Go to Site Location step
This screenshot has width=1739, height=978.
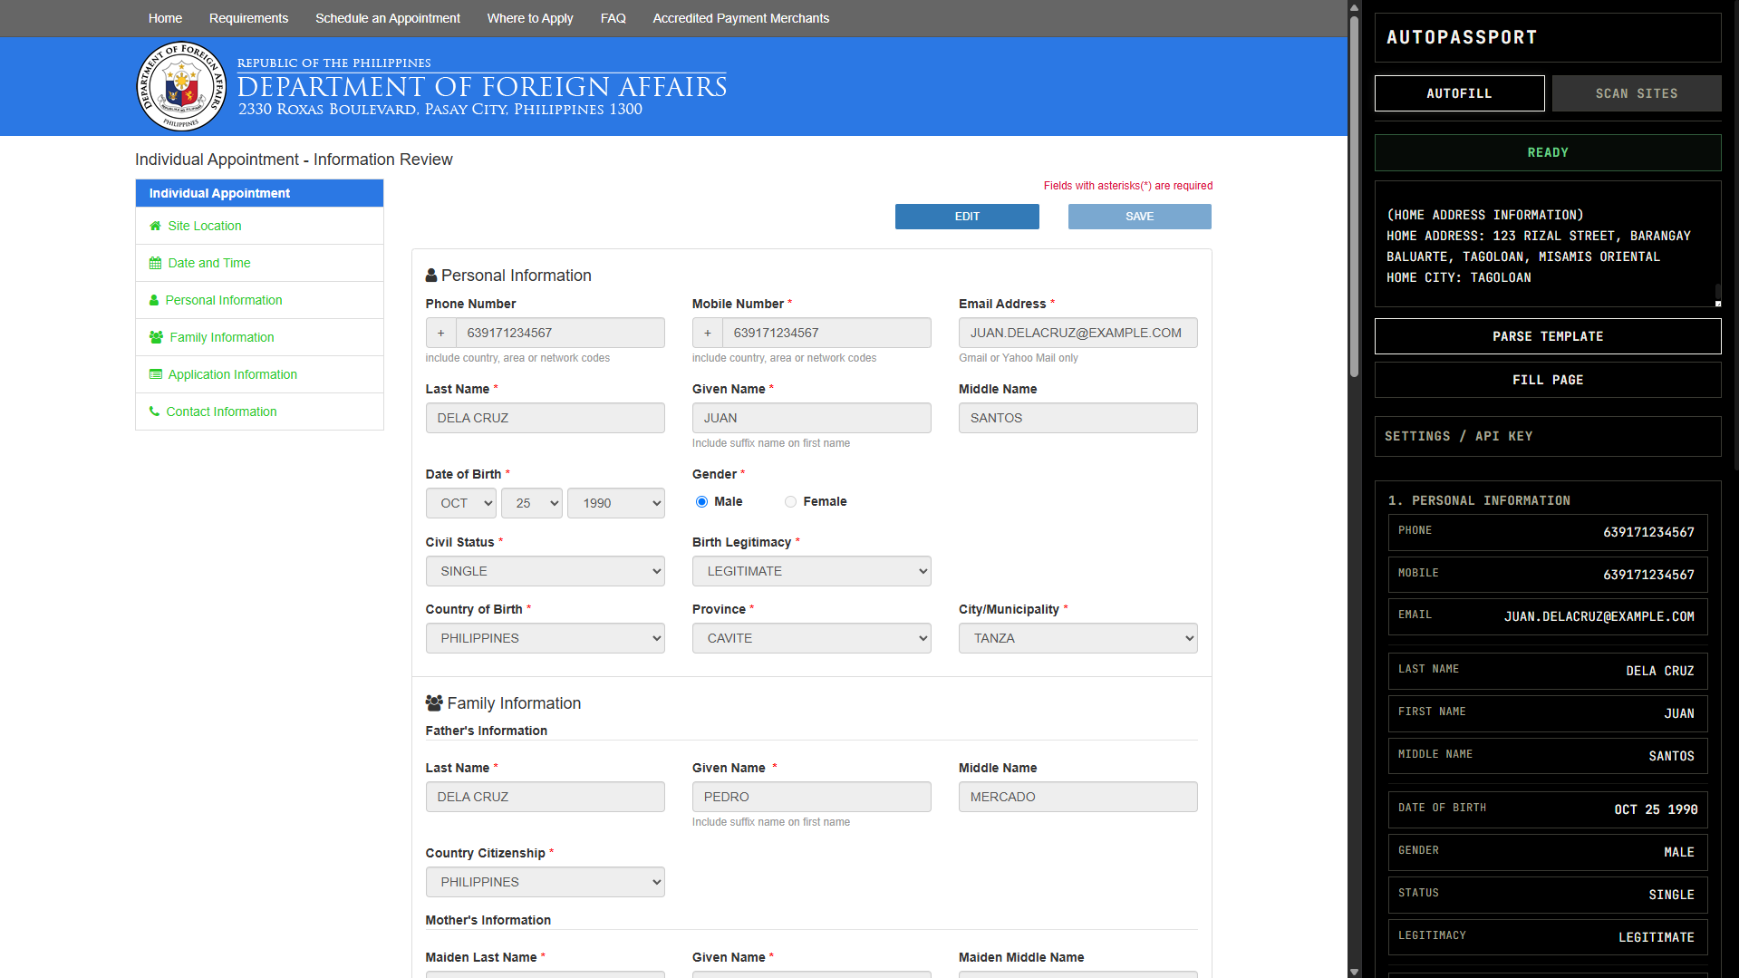tap(259, 226)
